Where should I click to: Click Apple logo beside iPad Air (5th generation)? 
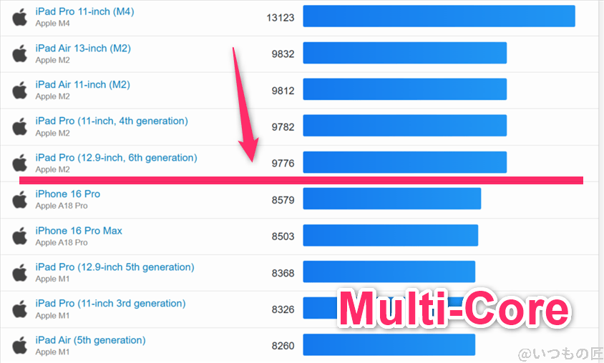point(19,345)
